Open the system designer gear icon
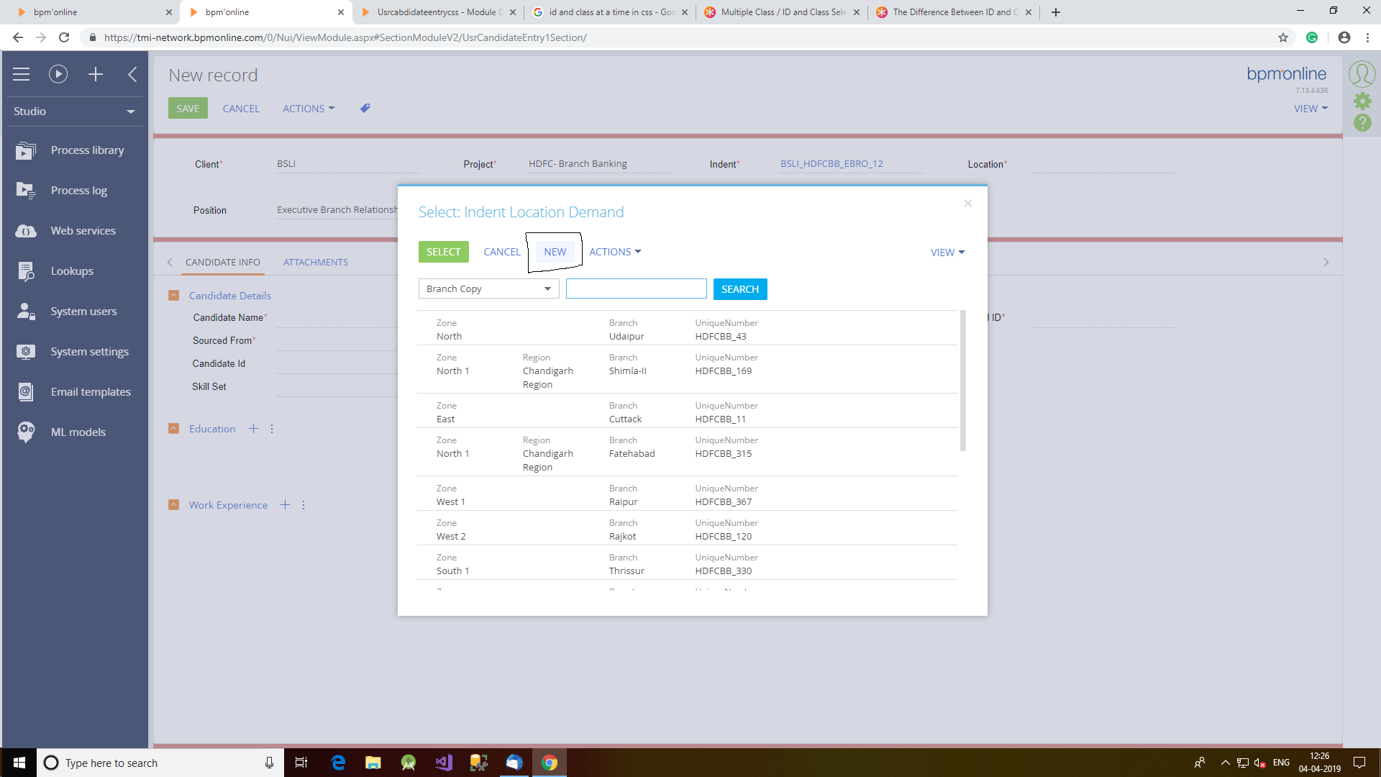This screenshot has height=777, width=1381. 1362,101
